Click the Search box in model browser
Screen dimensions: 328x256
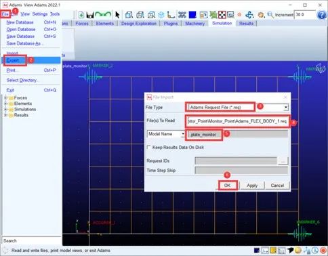[31, 240]
